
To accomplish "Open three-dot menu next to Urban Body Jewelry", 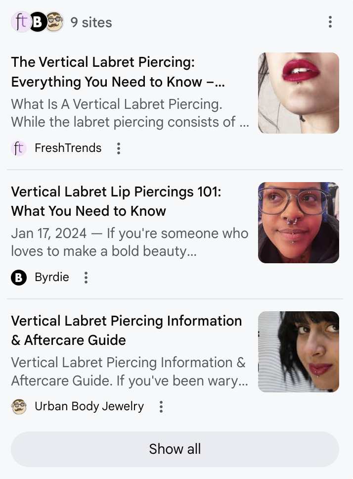I will (x=161, y=407).
